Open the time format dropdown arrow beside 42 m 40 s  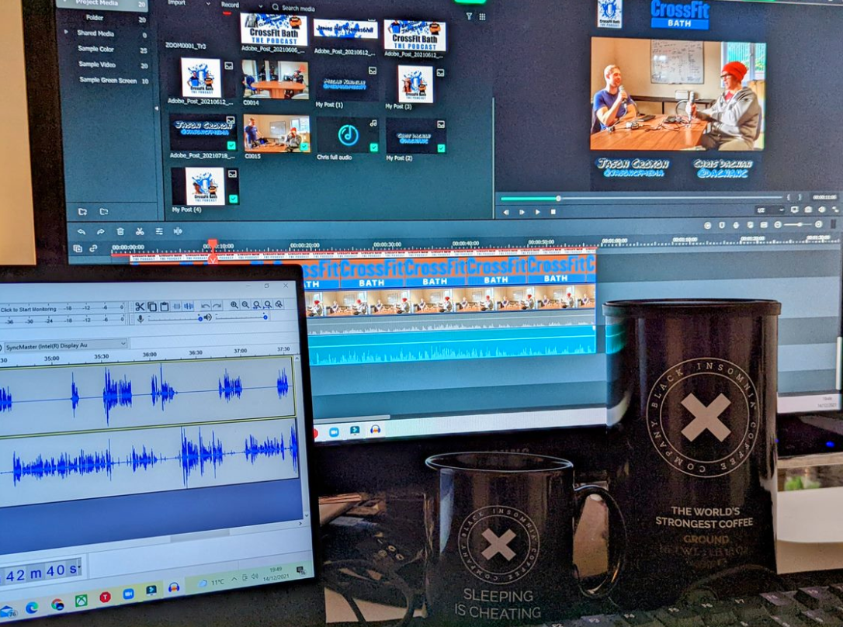click(79, 566)
